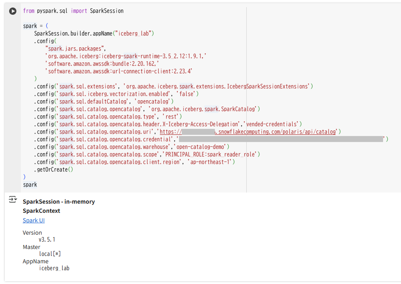
Task: Click the url-connection-client 2.23.4 line
Action: coord(119,71)
